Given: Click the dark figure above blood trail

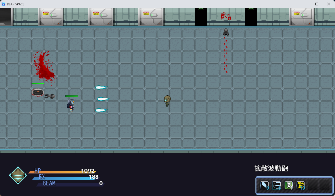Looking at the screenshot, I should [x=226, y=32].
